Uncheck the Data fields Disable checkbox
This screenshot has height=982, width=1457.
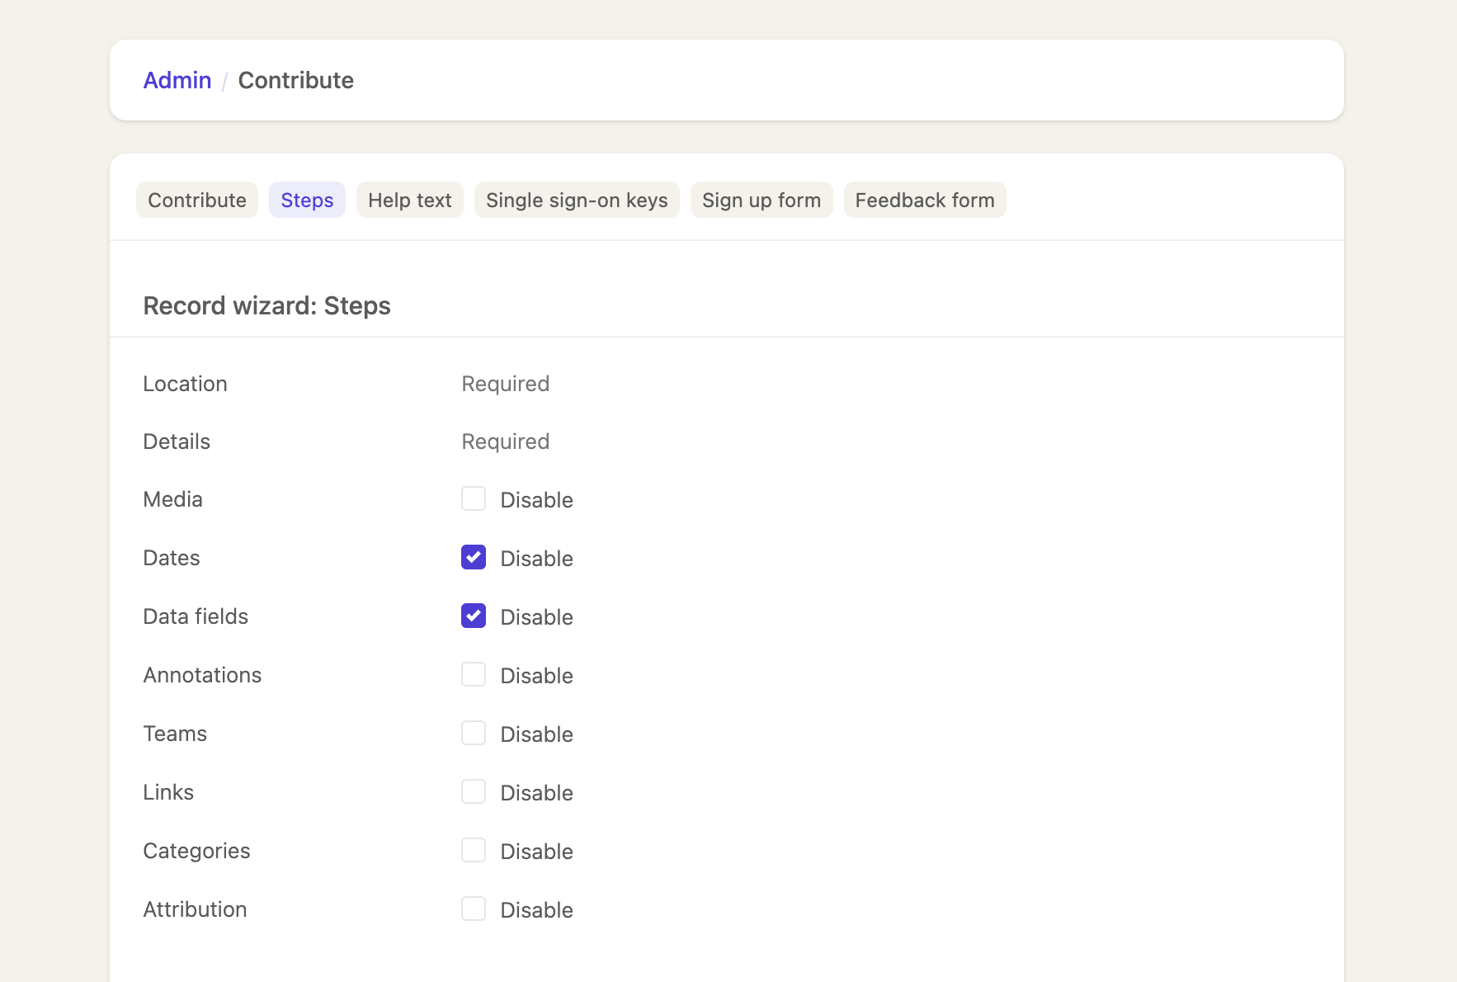(x=474, y=616)
